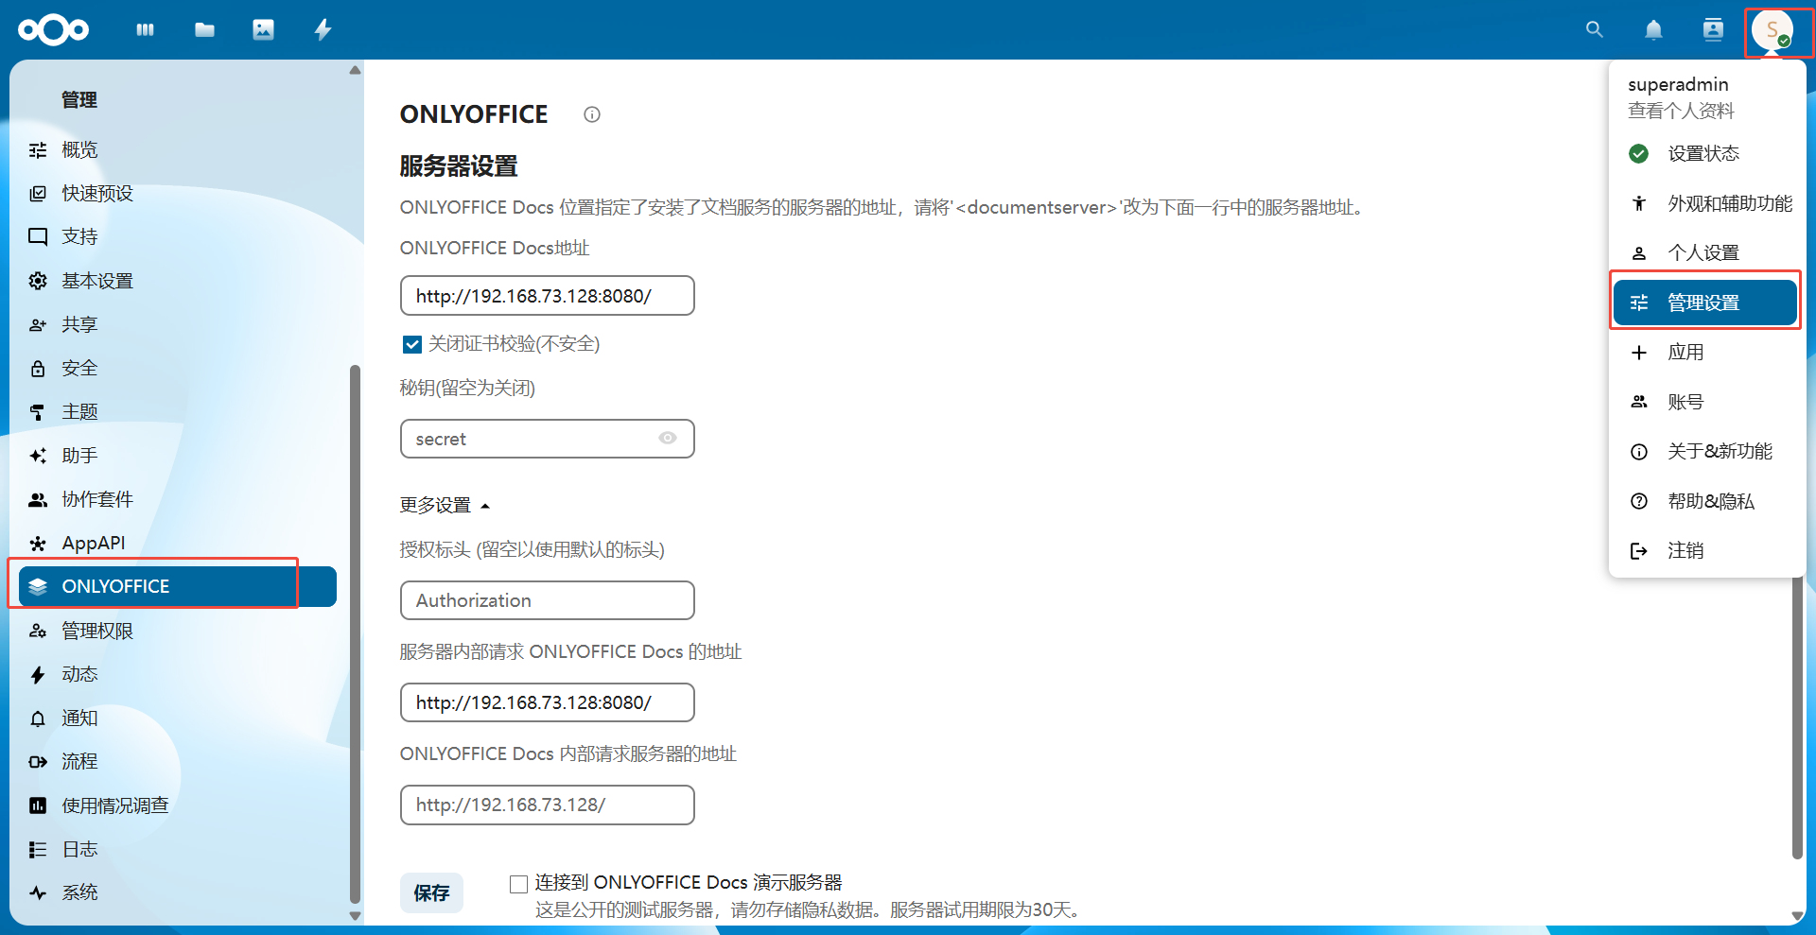Image resolution: width=1816 pixels, height=935 pixels.
Task: Open the notifications bell
Action: [1652, 29]
